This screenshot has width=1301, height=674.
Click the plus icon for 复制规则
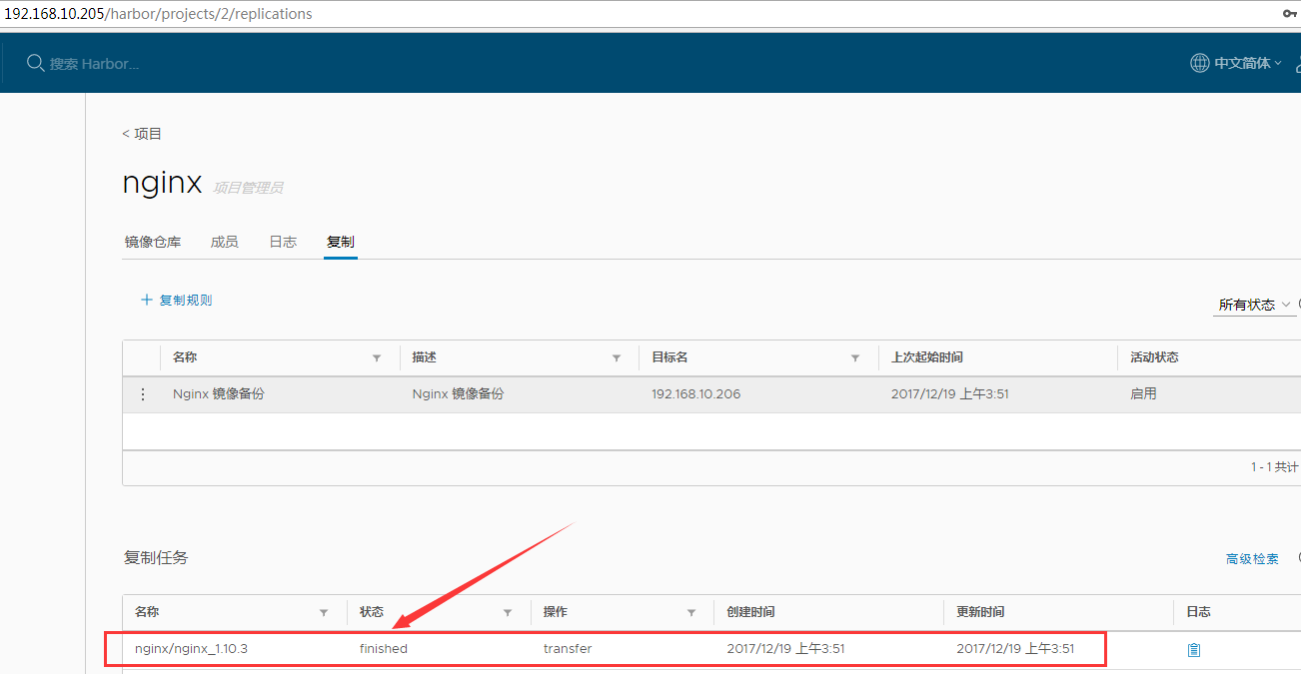tap(147, 300)
